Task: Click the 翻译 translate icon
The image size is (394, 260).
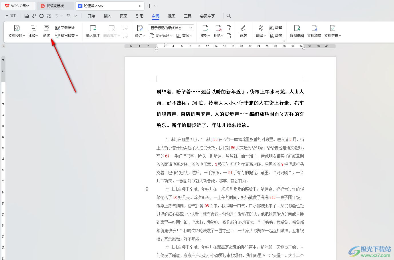Action: pyautogui.click(x=261, y=28)
